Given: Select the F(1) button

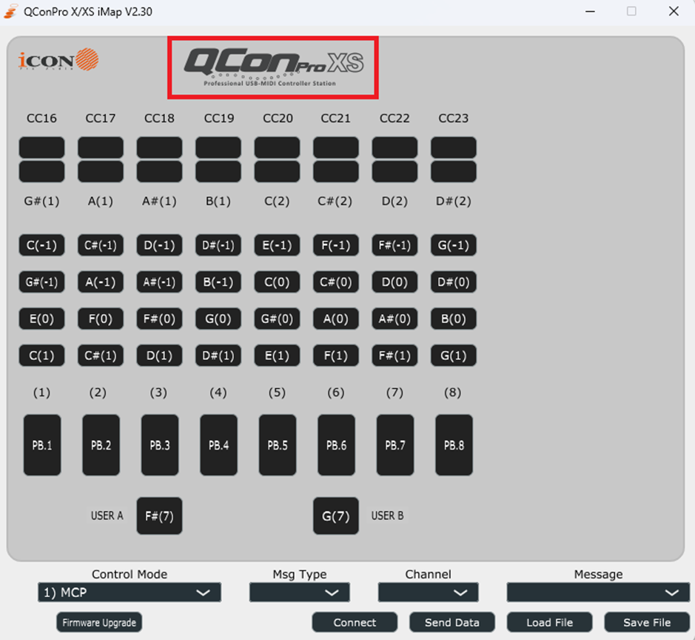Looking at the screenshot, I should point(336,356).
